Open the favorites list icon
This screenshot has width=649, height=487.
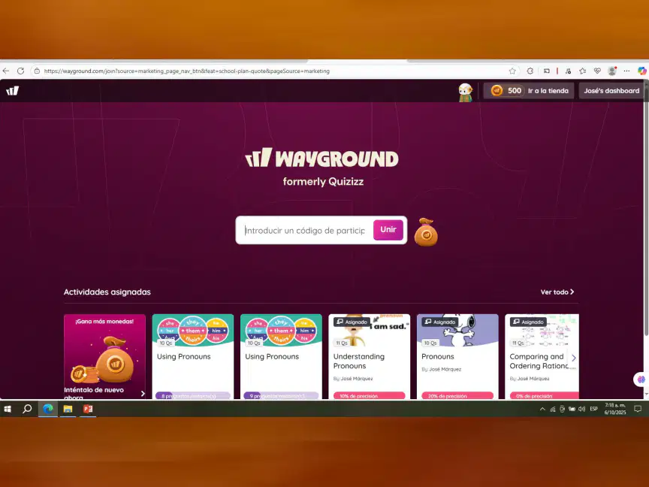[583, 71]
